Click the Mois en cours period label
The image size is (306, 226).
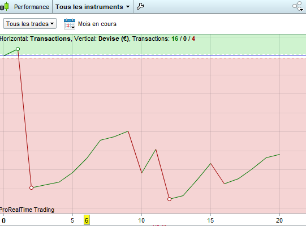97,24
